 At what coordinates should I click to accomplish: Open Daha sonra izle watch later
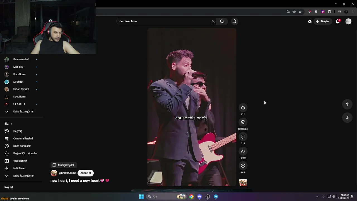(x=21, y=146)
